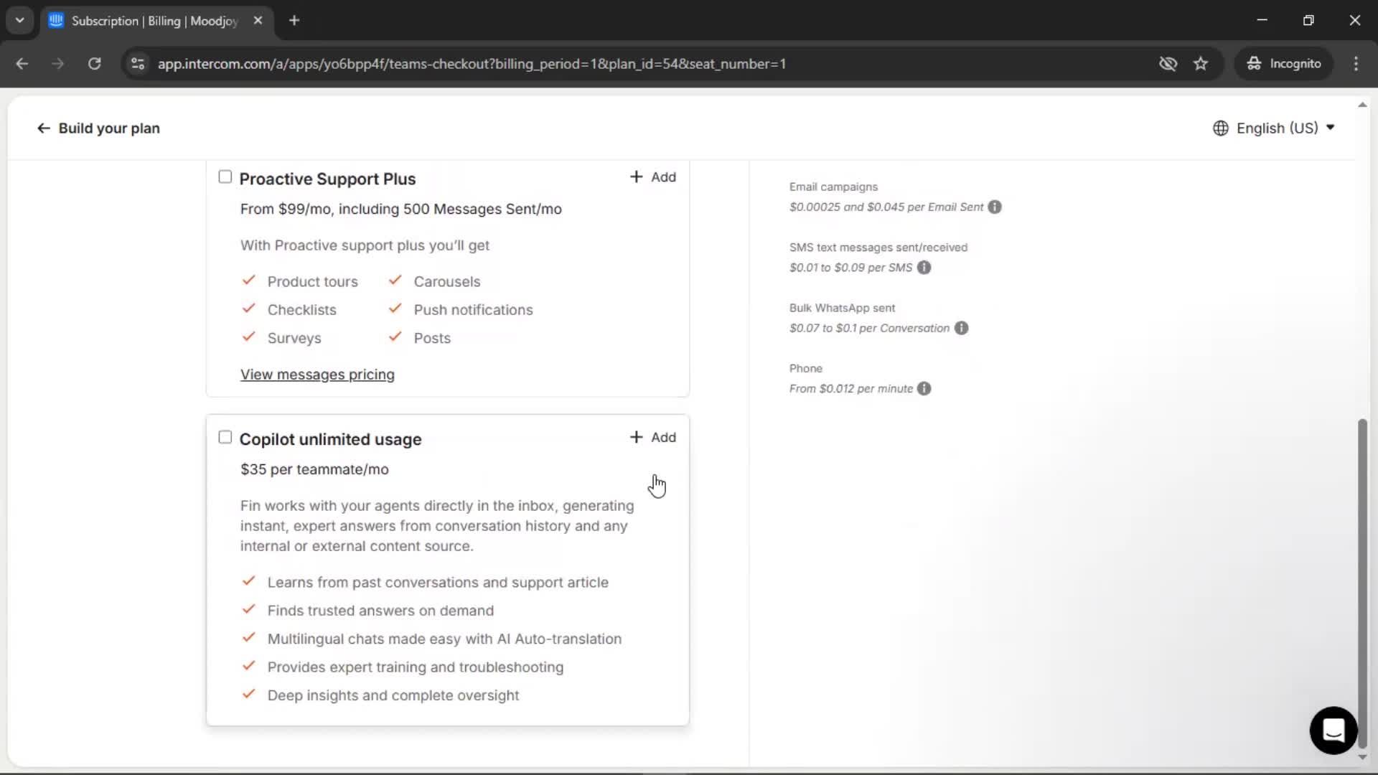Screen dimensions: 1378x775
Task: Open the site information icon in address bar
Action: coord(138,64)
